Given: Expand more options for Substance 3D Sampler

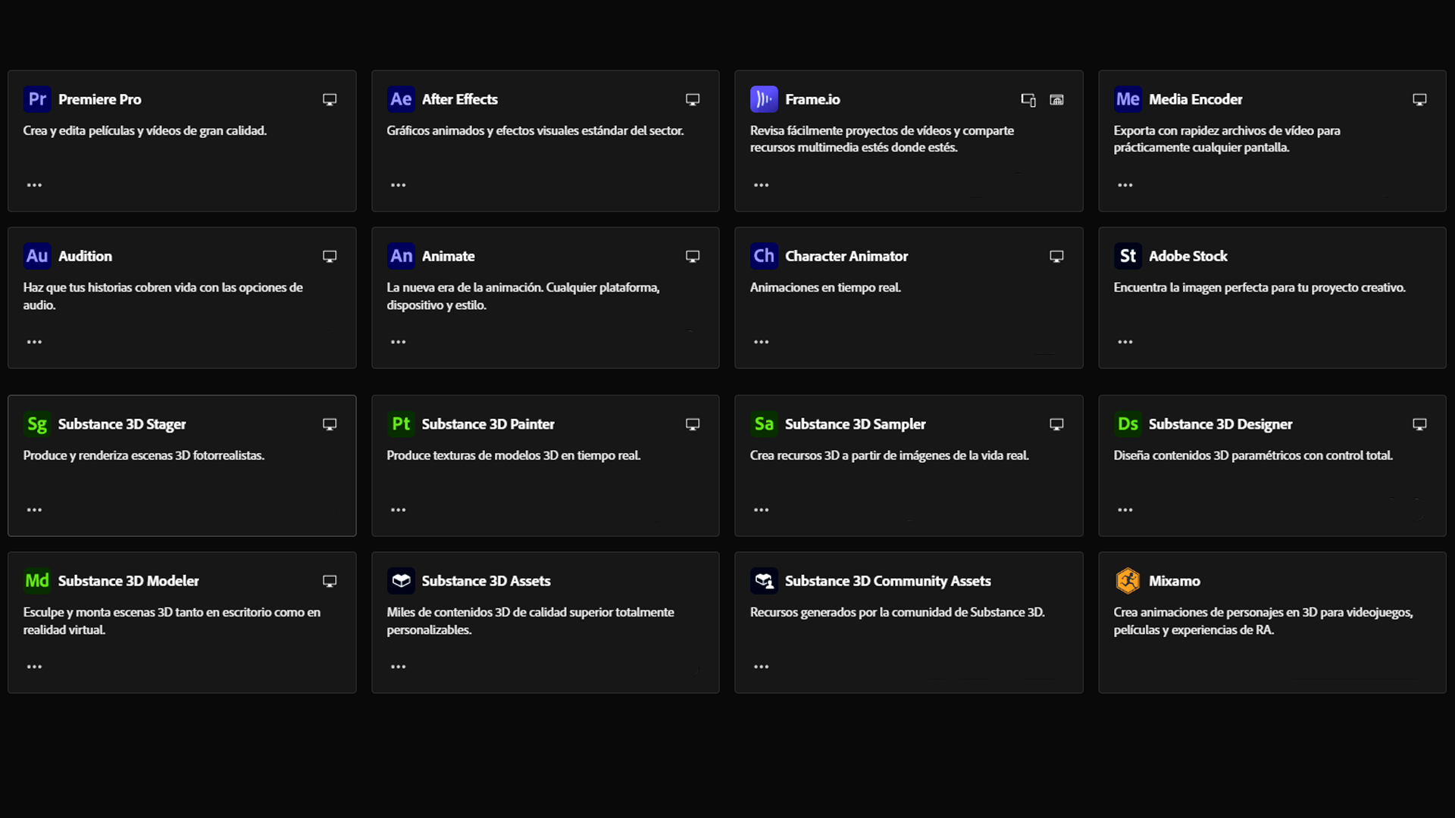Looking at the screenshot, I should pos(761,510).
